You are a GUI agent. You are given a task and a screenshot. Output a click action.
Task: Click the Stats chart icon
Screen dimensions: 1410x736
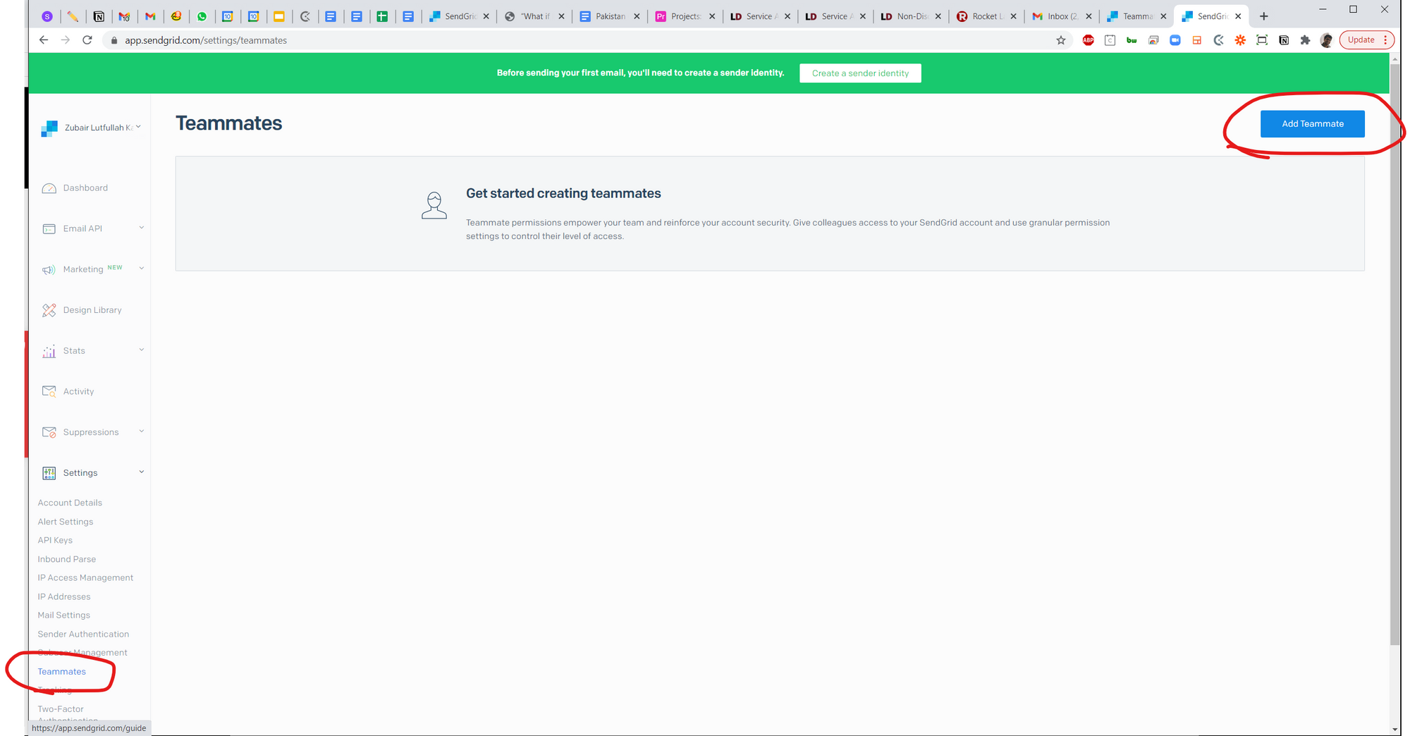(x=49, y=351)
